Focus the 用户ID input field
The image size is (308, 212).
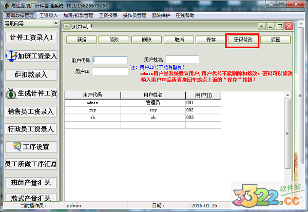[x=110, y=71]
